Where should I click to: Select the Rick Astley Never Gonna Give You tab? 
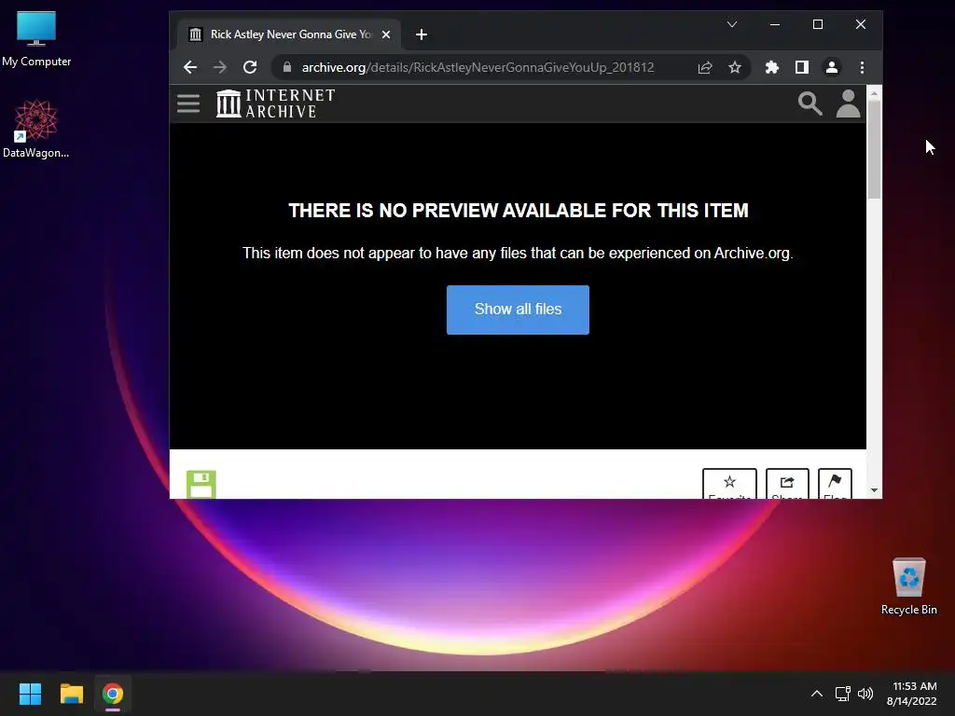(x=289, y=34)
